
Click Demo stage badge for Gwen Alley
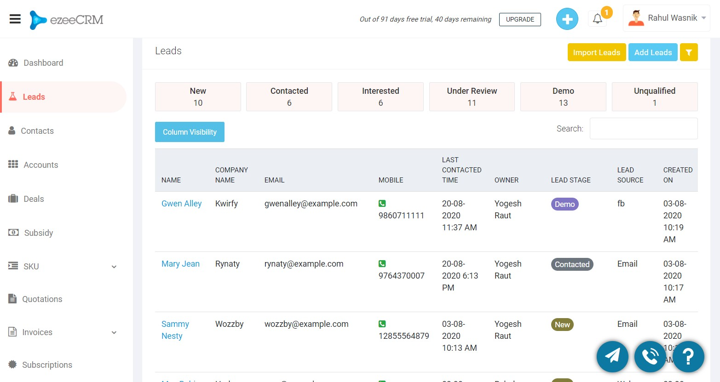564,204
